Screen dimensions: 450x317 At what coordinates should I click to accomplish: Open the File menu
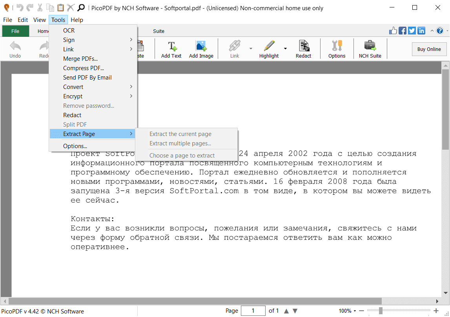pos(7,20)
